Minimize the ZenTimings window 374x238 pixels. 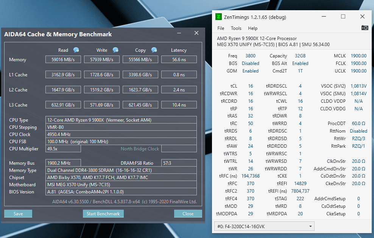point(324,16)
